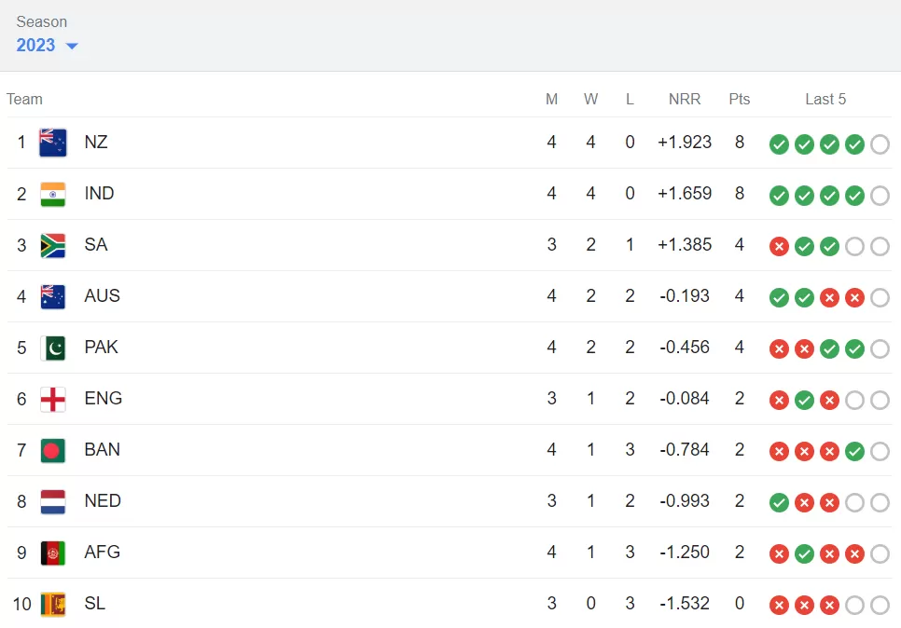Click SA's first result, a red loss
The image size is (901, 628).
click(779, 247)
